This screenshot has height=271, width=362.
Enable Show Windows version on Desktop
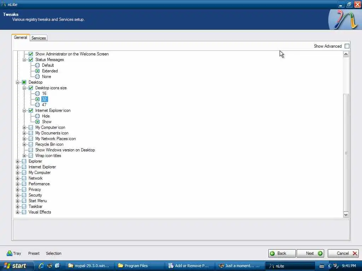pyautogui.click(x=31, y=150)
